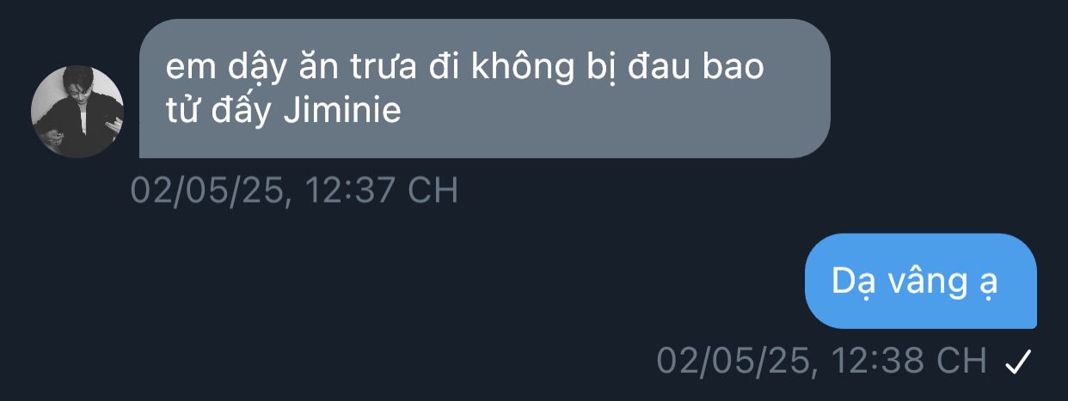
Task: Click the message delivered checkmark icon
Action: tap(1017, 362)
